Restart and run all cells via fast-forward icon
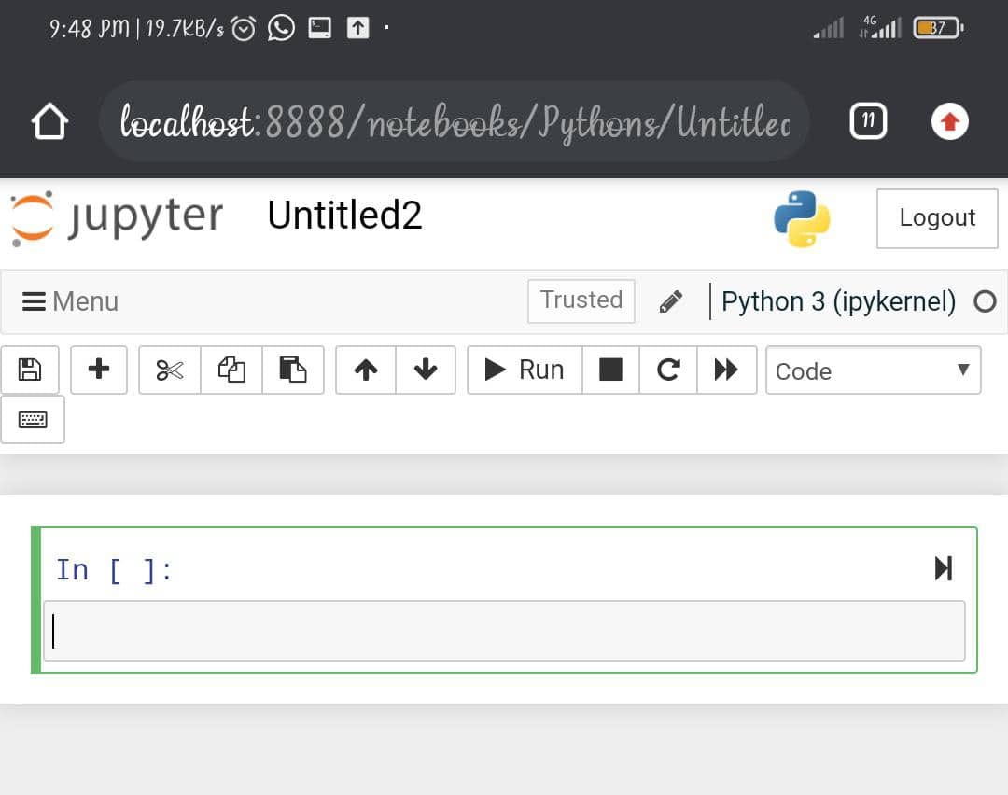 pyautogui.click(x=727, y=370)
